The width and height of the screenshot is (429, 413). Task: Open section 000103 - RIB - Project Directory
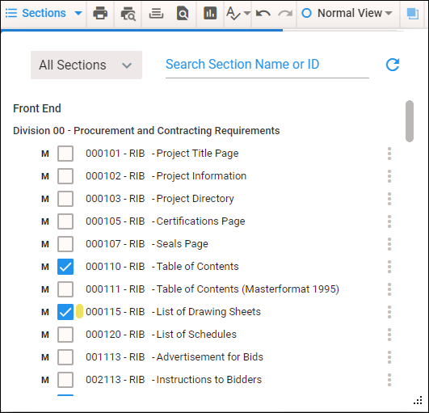click(x=160, y=199)
